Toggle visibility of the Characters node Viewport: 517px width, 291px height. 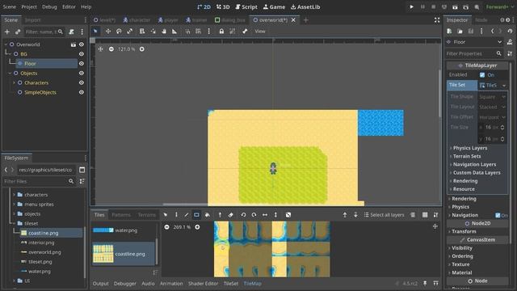pos(82,82)
